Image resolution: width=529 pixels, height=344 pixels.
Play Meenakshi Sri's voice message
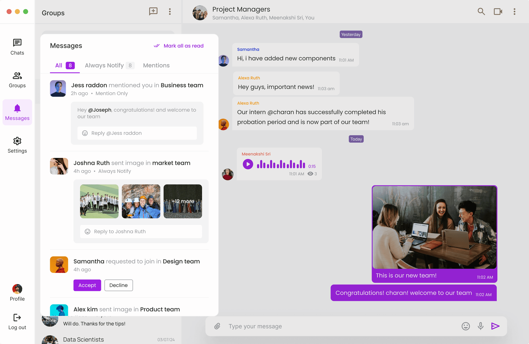[248, 164]
